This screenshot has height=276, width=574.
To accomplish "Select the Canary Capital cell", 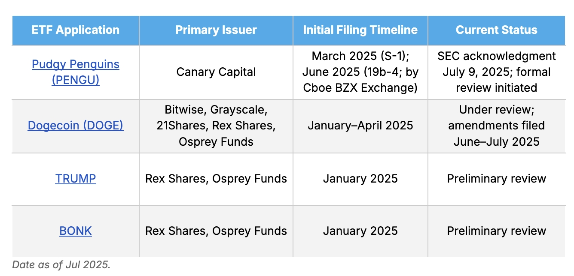I will (x=216, y=72).
